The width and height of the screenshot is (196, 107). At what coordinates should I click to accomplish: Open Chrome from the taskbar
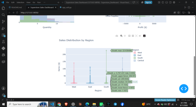(x=59, y=104)
